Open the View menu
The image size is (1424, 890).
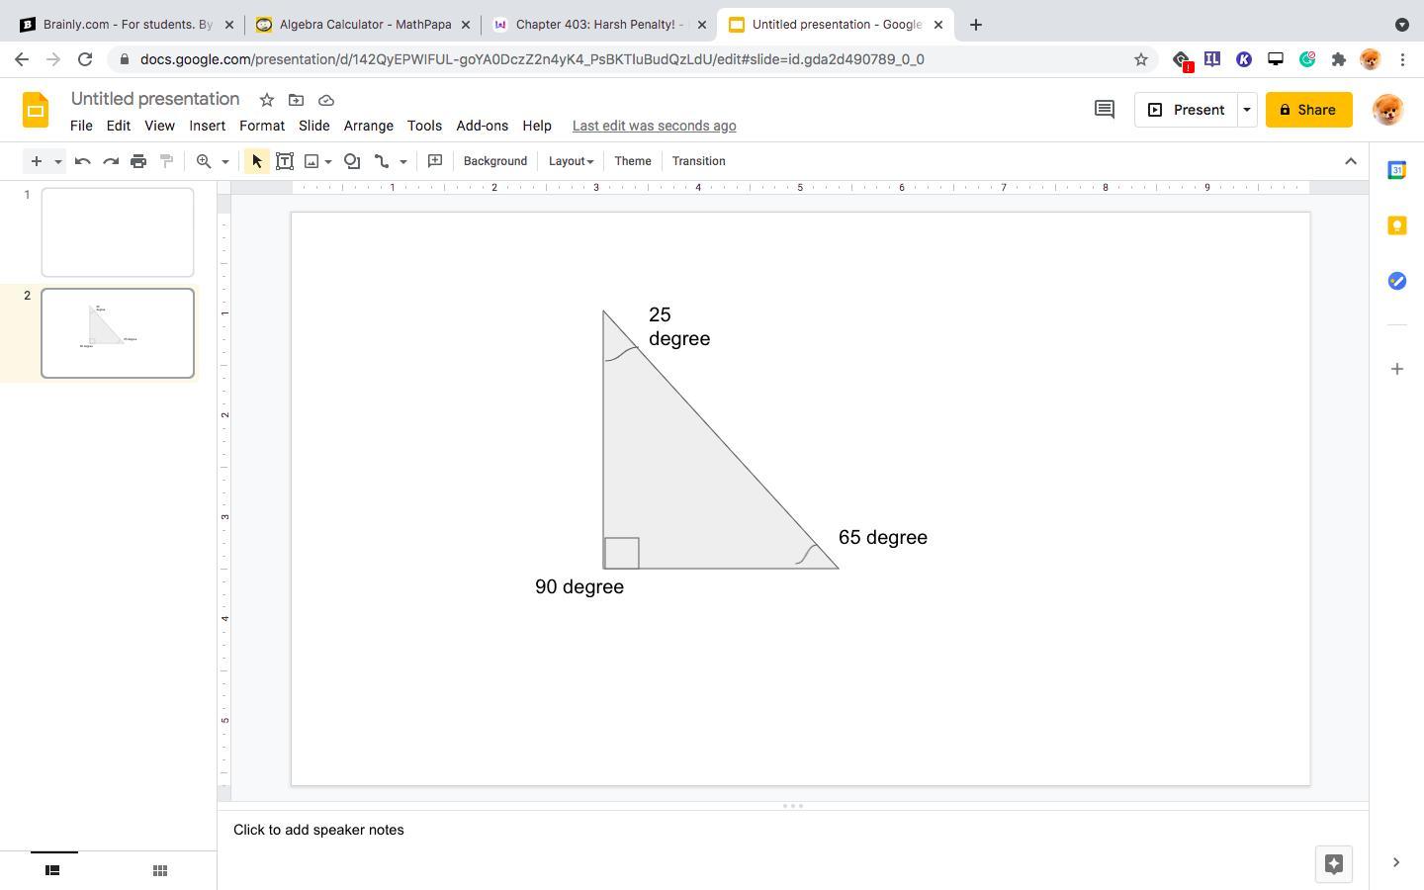coord(159,126)
